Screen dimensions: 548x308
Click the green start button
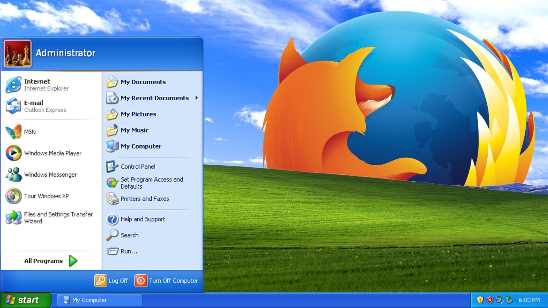click(26, 300)
